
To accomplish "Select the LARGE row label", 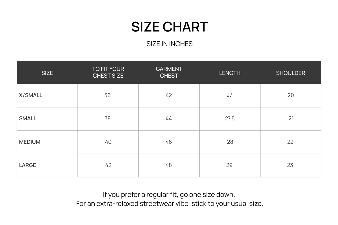I will [x=27, y=165].
